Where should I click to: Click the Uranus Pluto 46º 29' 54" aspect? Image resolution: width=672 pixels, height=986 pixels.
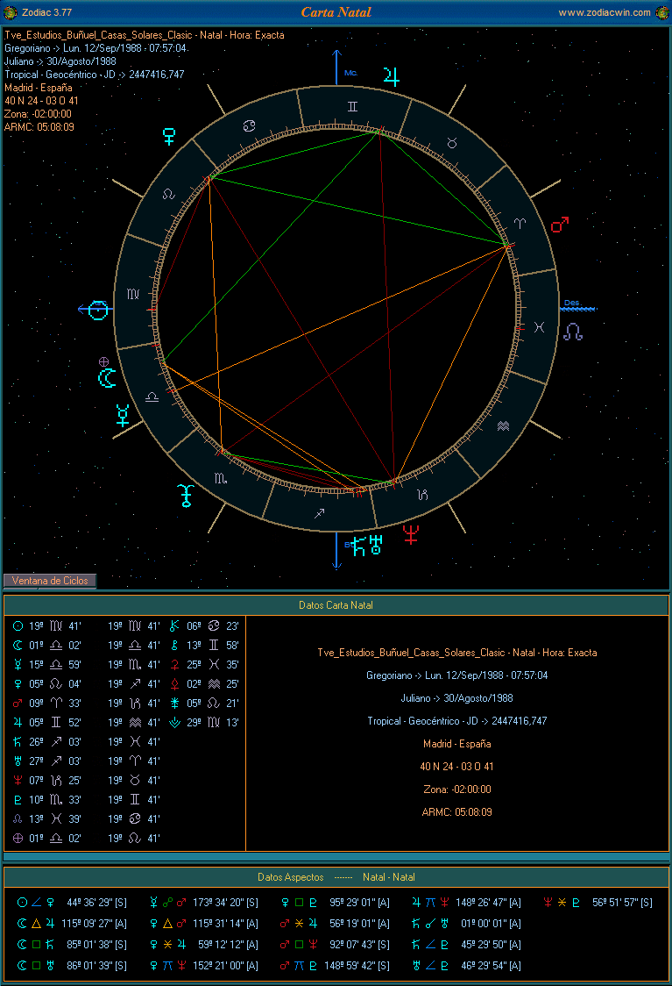pyautogui.click(x=466, y=966)
